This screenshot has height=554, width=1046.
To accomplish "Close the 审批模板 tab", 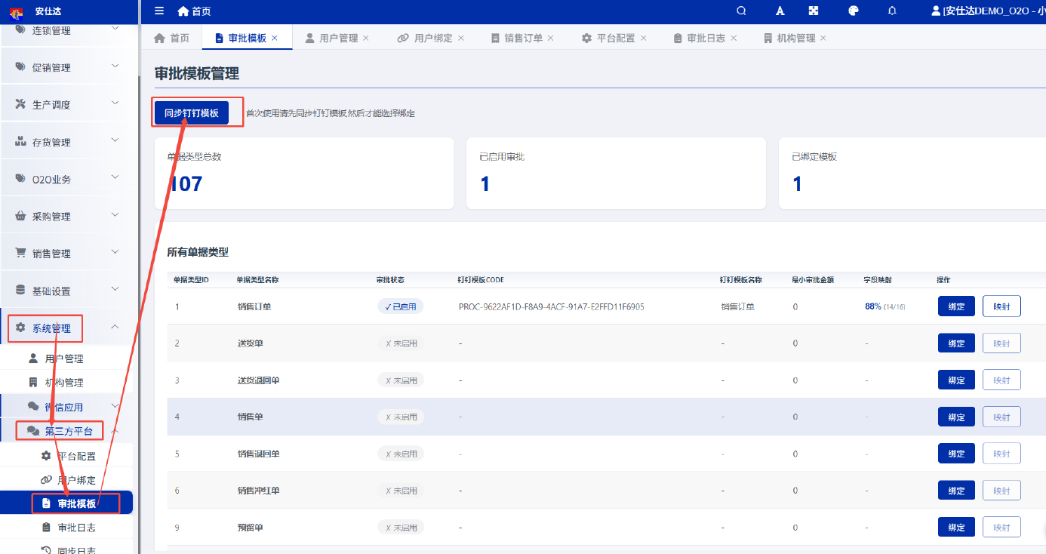I will (275, 38).
